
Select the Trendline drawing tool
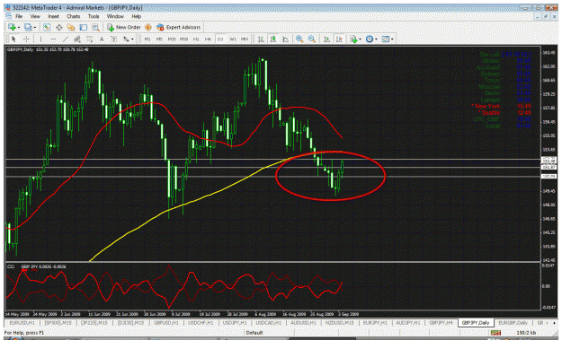[x=66, y=39]
